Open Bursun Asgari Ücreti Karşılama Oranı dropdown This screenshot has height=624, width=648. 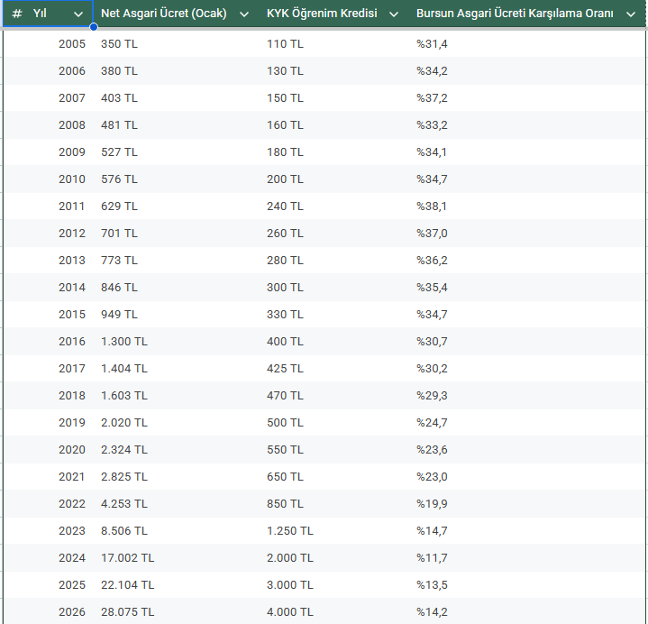(630, 14)
